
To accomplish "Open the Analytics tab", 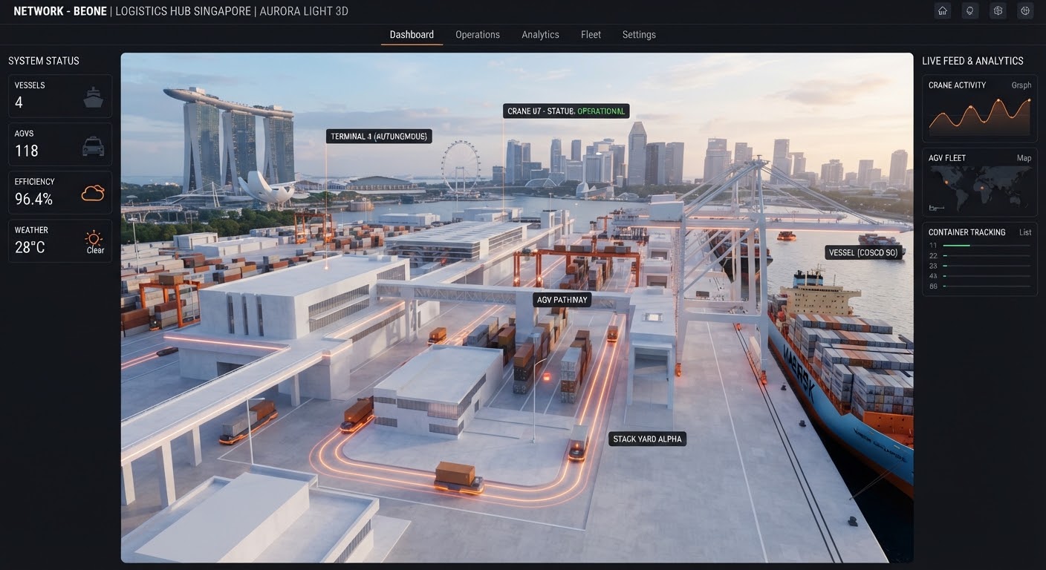I will click(x=540, y=35).
